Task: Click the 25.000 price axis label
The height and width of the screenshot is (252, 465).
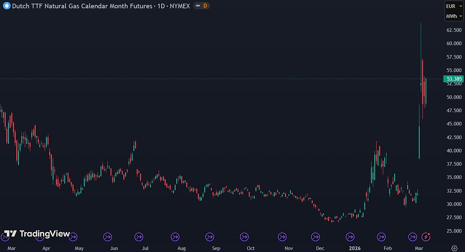Action: [454, 231]
